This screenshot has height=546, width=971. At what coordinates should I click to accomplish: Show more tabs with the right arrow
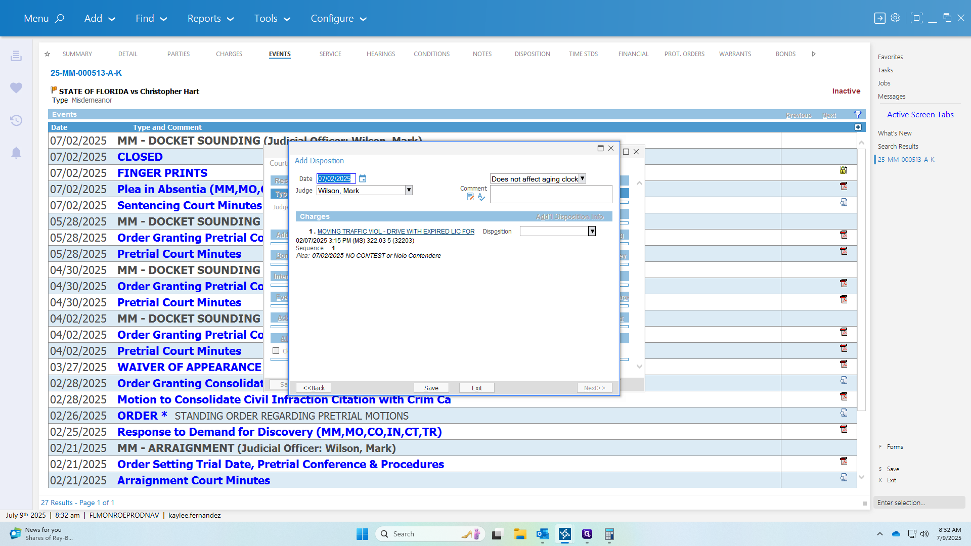(814, 54)
